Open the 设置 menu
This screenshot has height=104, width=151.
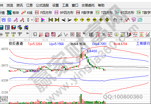point(56,5)
